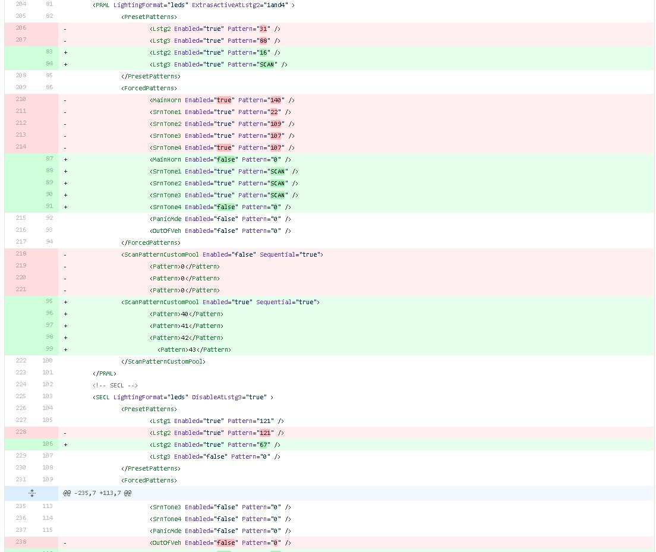Select new line number 95
Screen dimensions: 656x552
click(49, 302)
